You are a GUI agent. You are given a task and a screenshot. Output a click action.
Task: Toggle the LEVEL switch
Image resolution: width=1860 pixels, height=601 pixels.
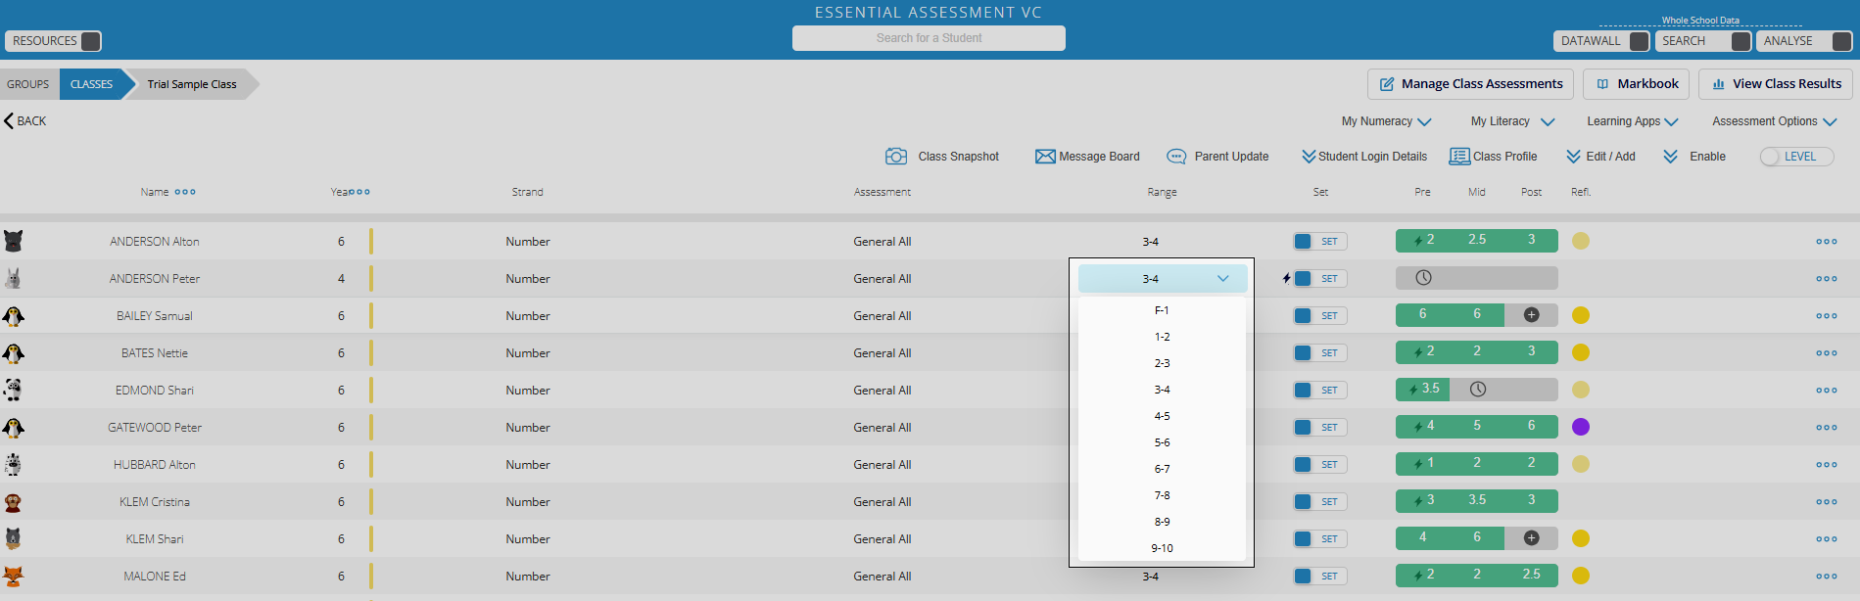tap(1796, 157)
